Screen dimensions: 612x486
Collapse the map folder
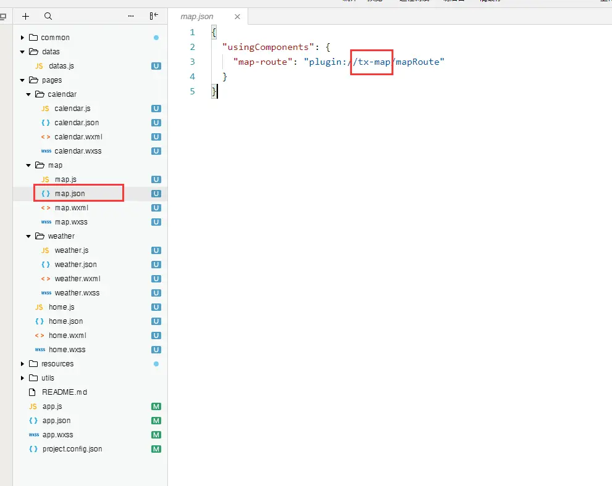point(28,165)
